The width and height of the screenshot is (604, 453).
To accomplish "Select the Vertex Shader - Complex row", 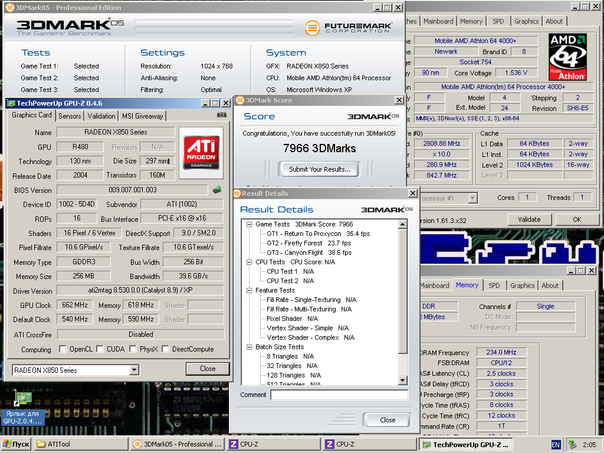I will point(310,337).
